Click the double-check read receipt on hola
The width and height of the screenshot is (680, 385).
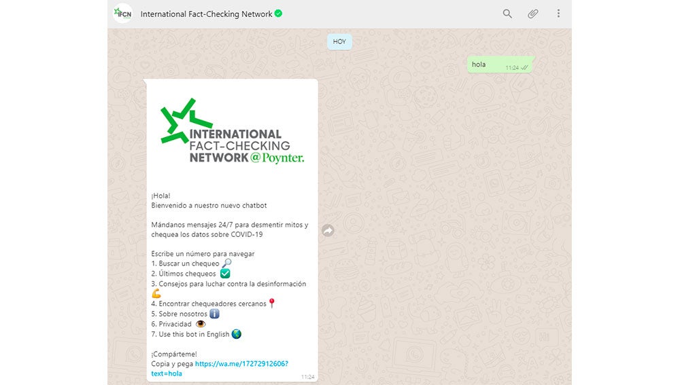click(525, 67)
